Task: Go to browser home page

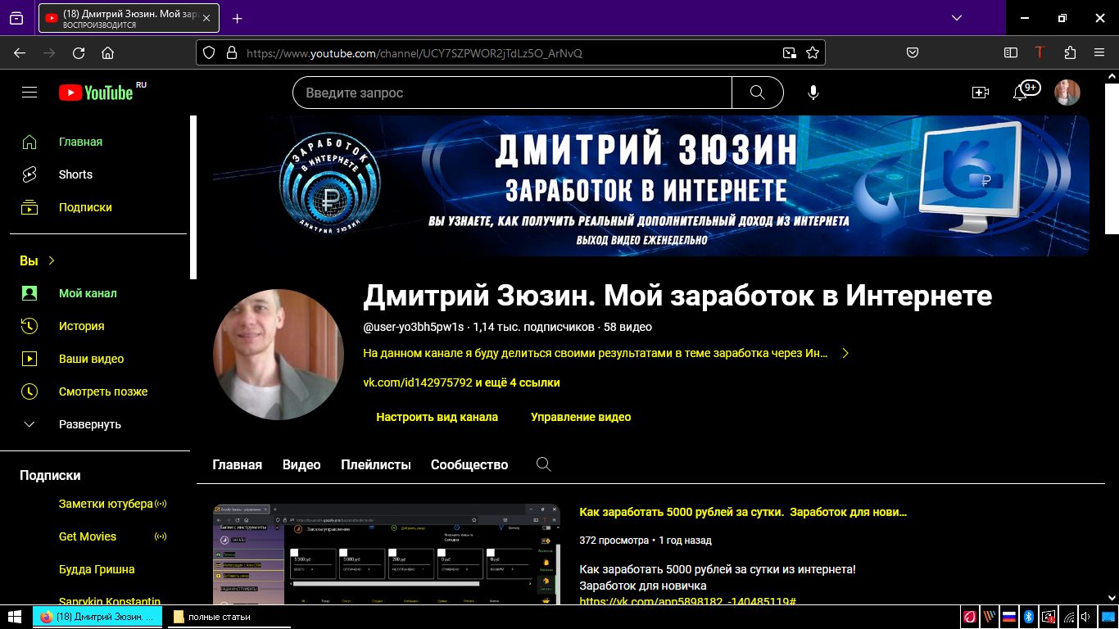Action: coord(107,52)
